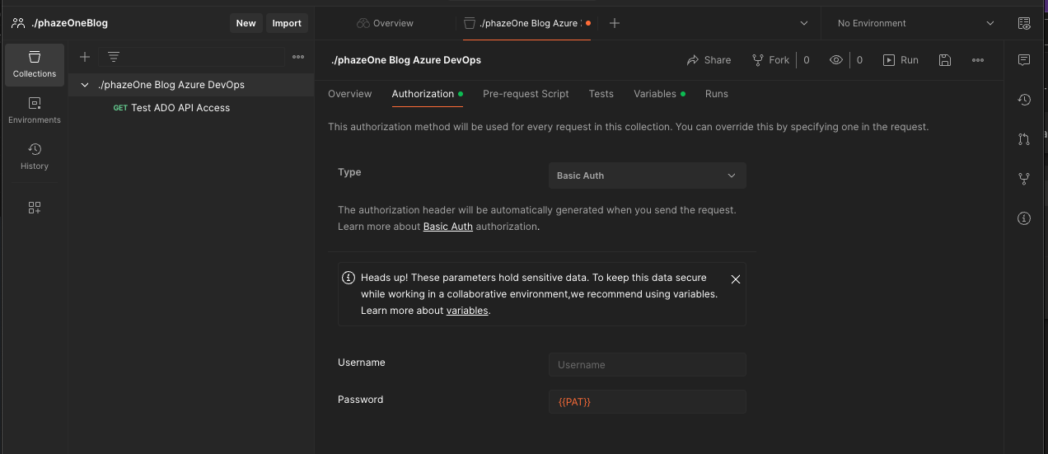The width and height of the screenshot is (1048, 454).
Task: Click the Username input field
Action: pyautogui.click(x=648, y=365)
